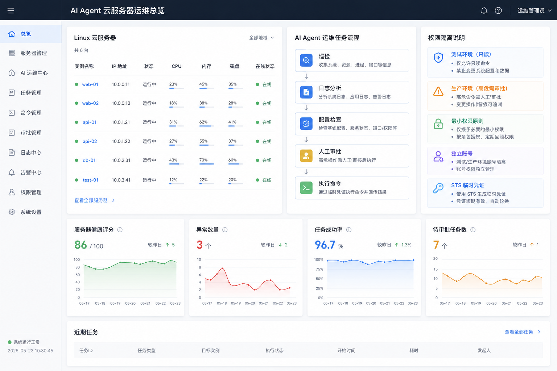Click info icon beside 异常数量

coord(225,230)
